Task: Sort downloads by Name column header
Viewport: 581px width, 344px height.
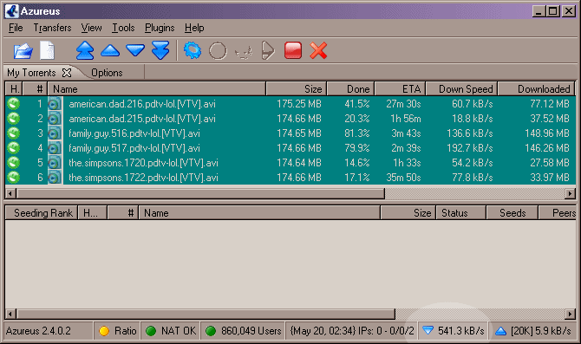Action: tap(157, 89)
